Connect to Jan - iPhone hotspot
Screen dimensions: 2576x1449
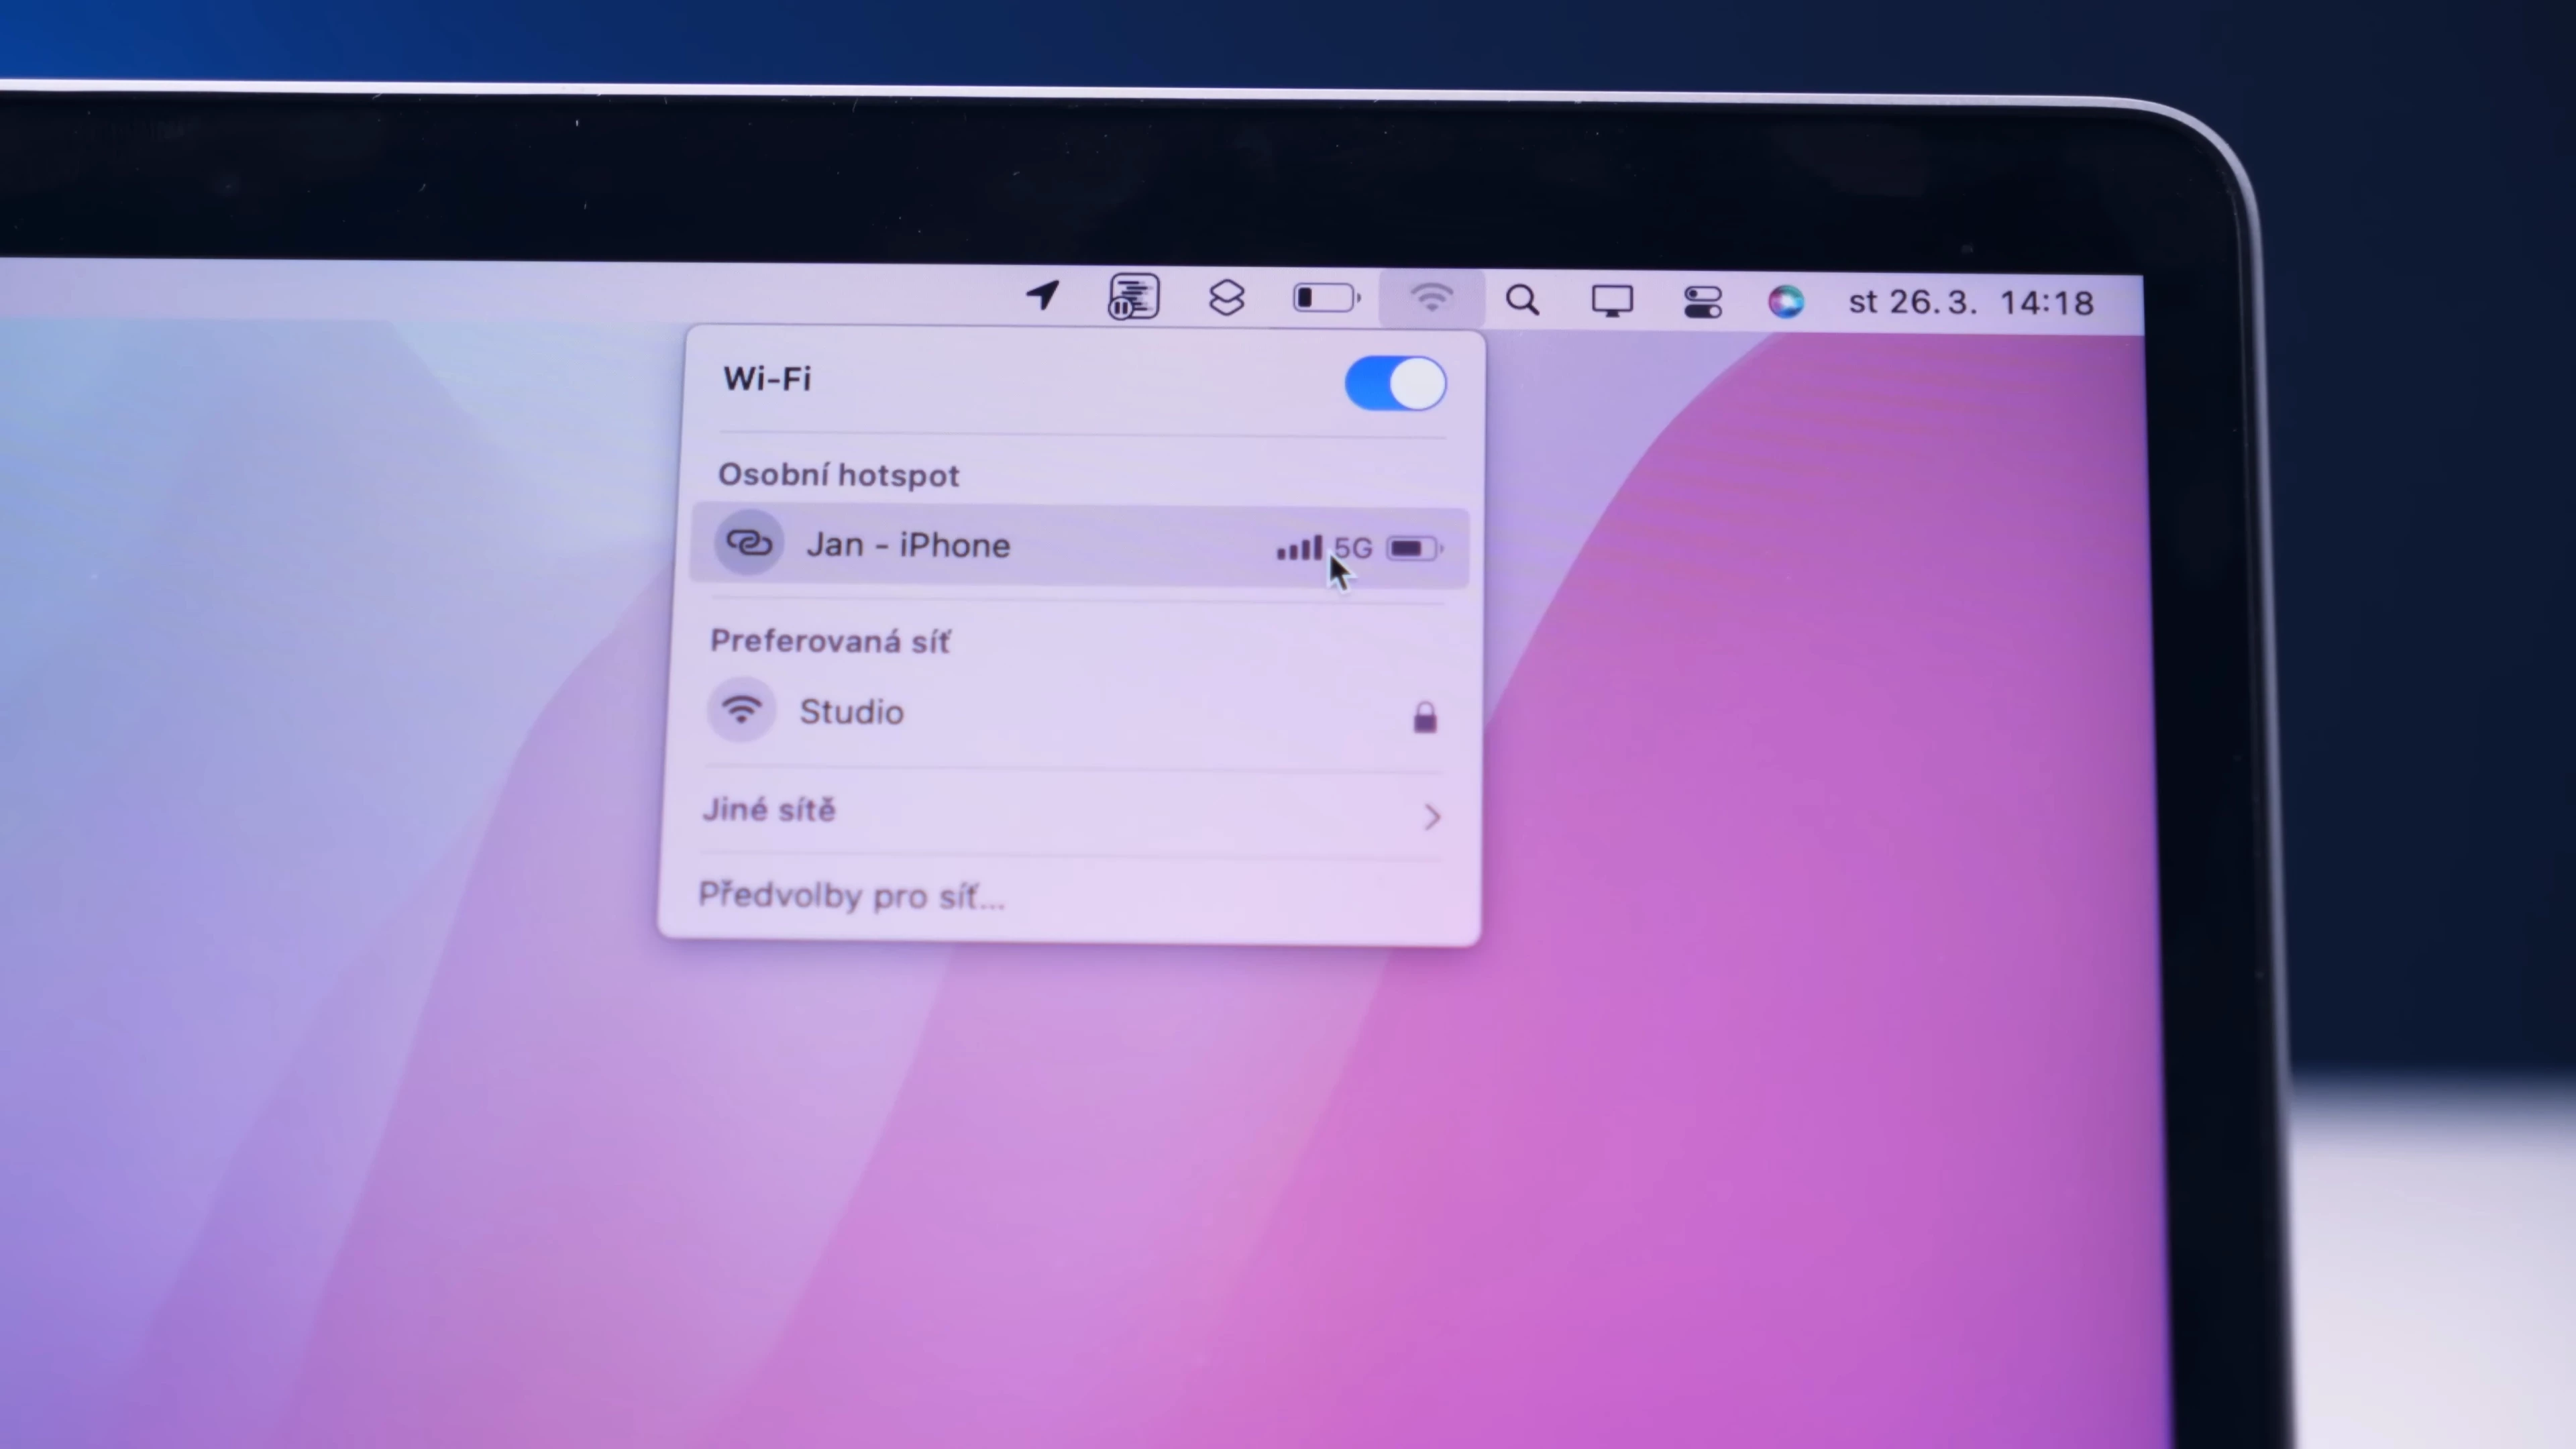1079,546
